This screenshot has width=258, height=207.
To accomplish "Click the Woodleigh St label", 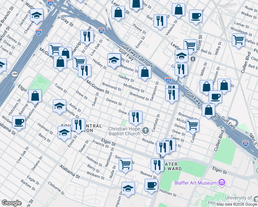I will tap(241, 32).
